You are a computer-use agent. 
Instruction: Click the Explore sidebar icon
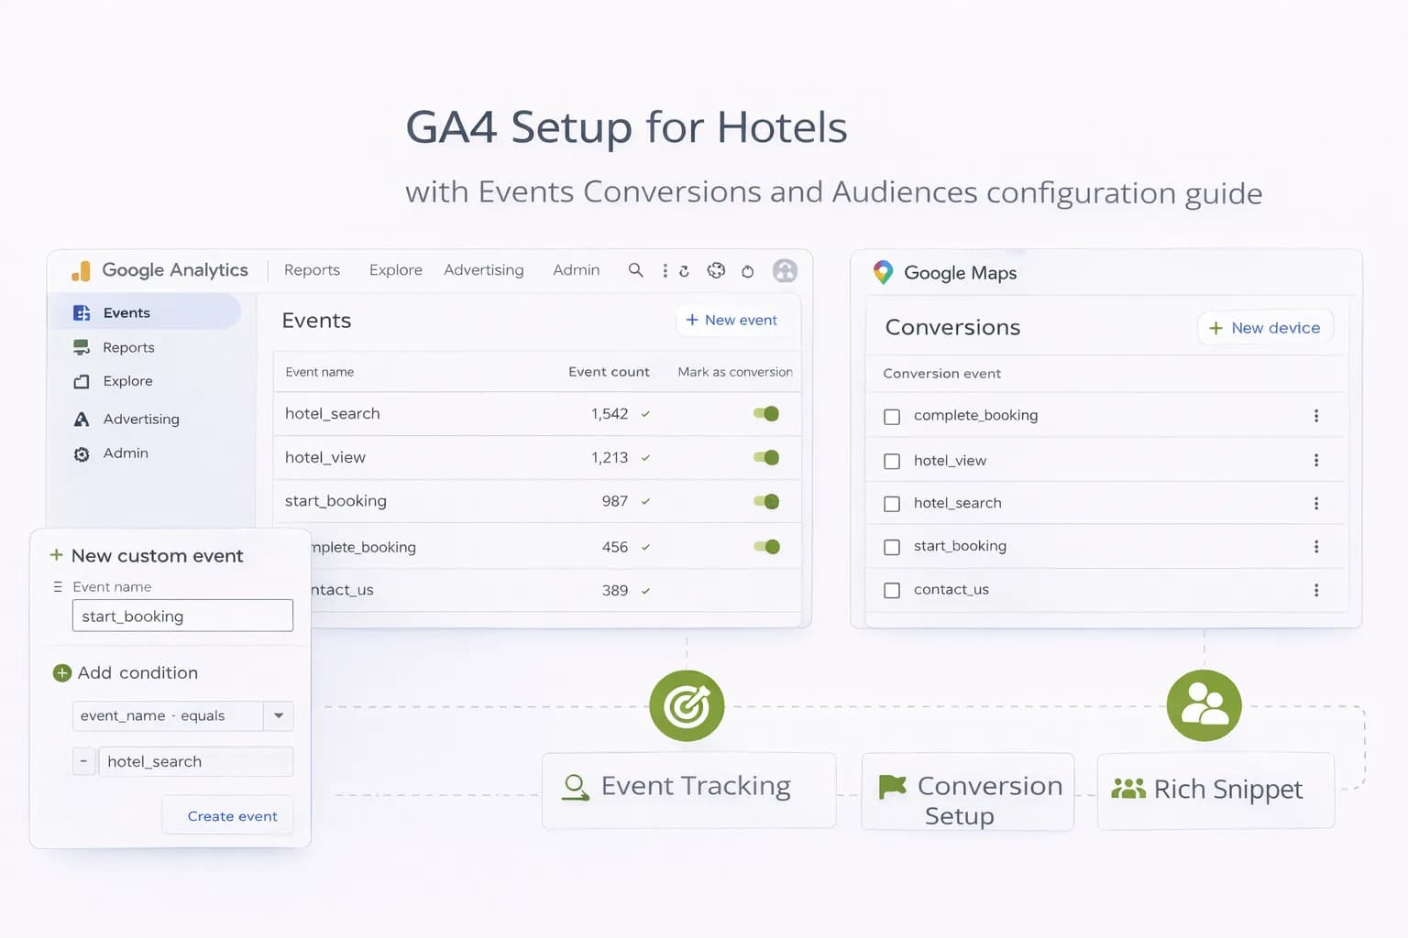82,381
